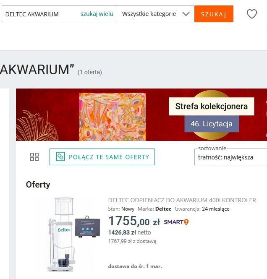
Task: Click the orange SZUKAJ search button
Action: [x=214, y=14]
